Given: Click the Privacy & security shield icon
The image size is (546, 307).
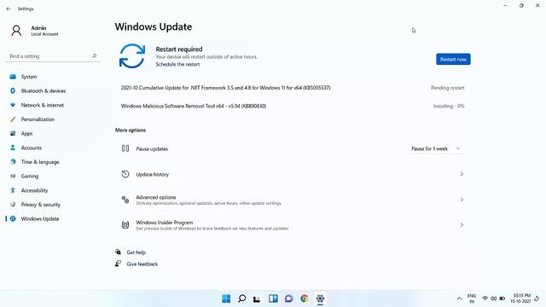Looking at the screenshot, I should (x=13, y=205).
